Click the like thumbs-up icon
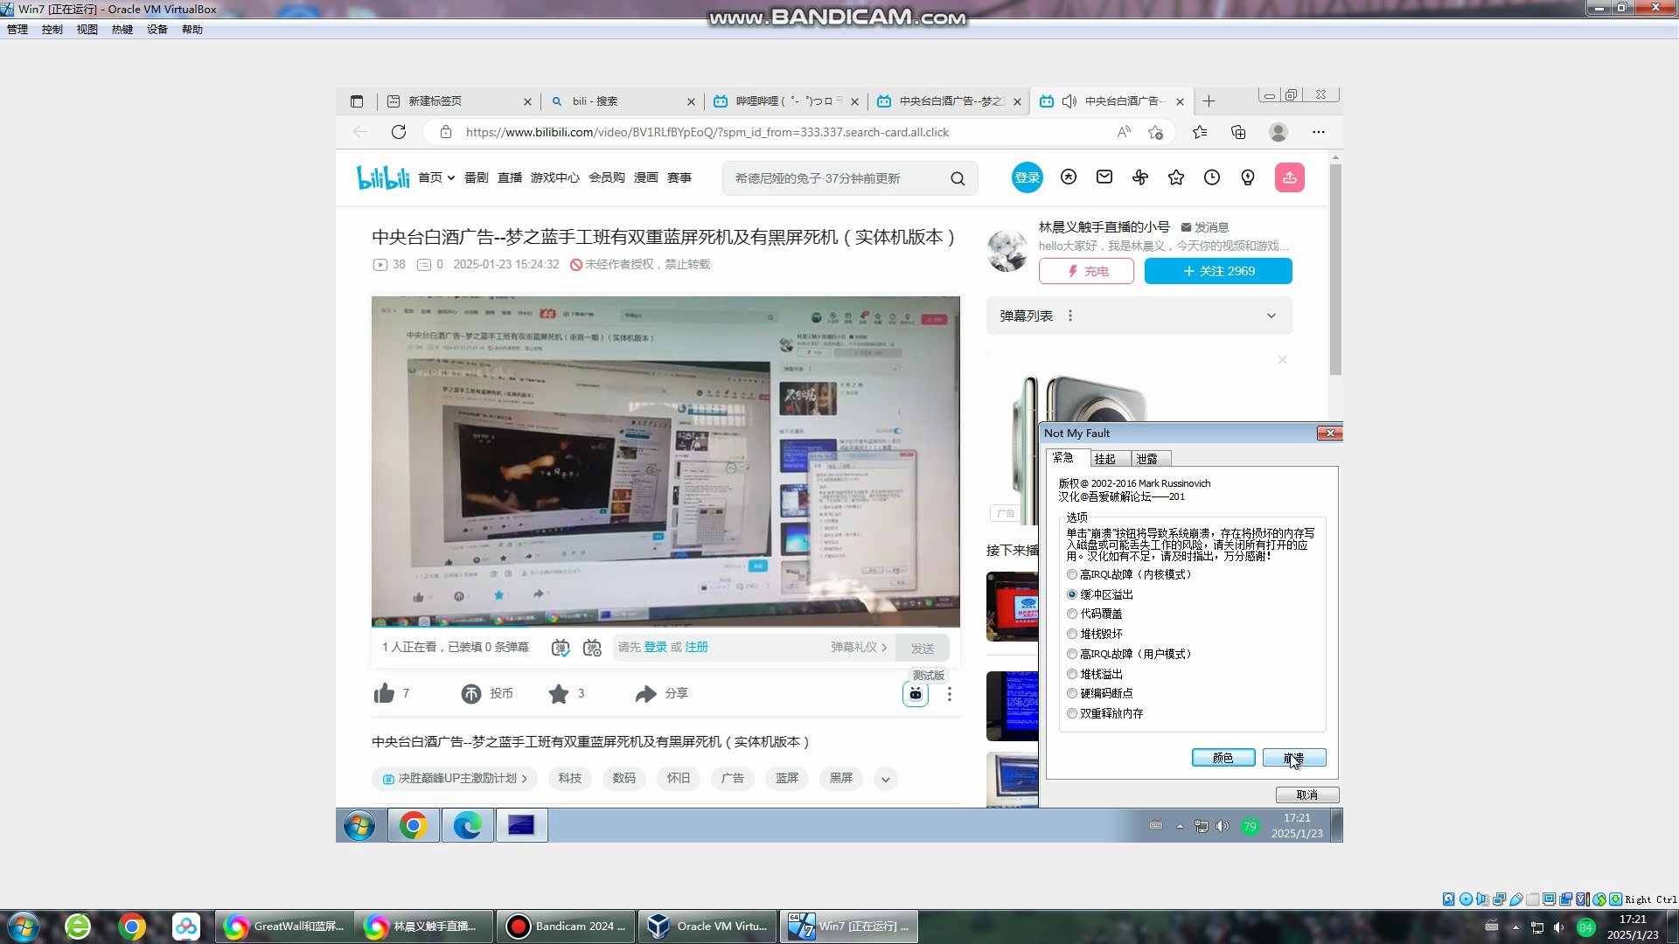Image resolution: width=1679 pixels, height=944 pixels. (384, 694)
